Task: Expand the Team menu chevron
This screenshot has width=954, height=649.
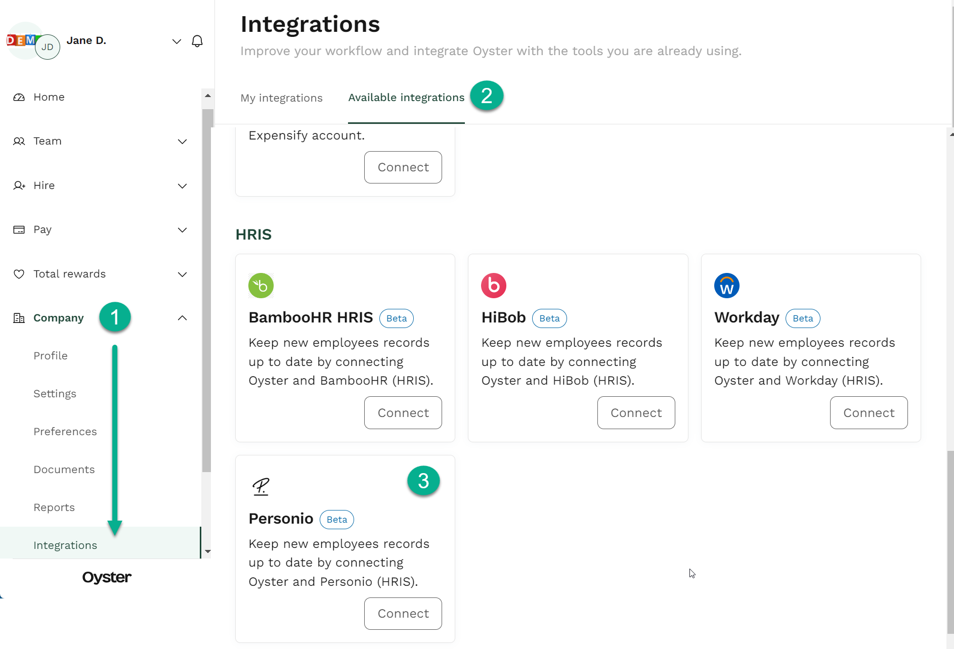Action: click(x=183, y=142)
